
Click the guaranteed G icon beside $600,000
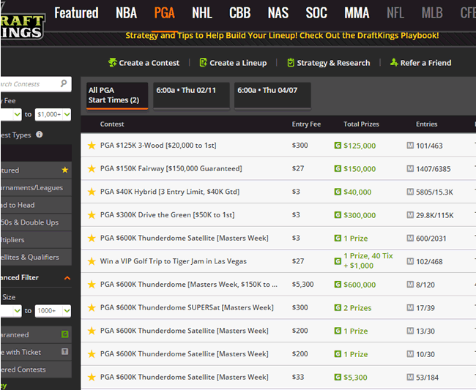click(338, 285)
